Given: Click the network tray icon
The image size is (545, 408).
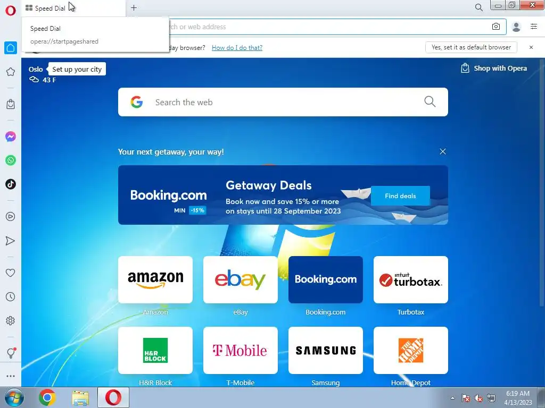Looking at the screenshot, I should click(491, 398).
